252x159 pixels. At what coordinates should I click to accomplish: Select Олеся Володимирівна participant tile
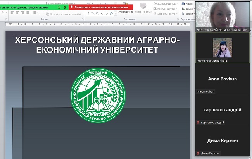[223, 48]
